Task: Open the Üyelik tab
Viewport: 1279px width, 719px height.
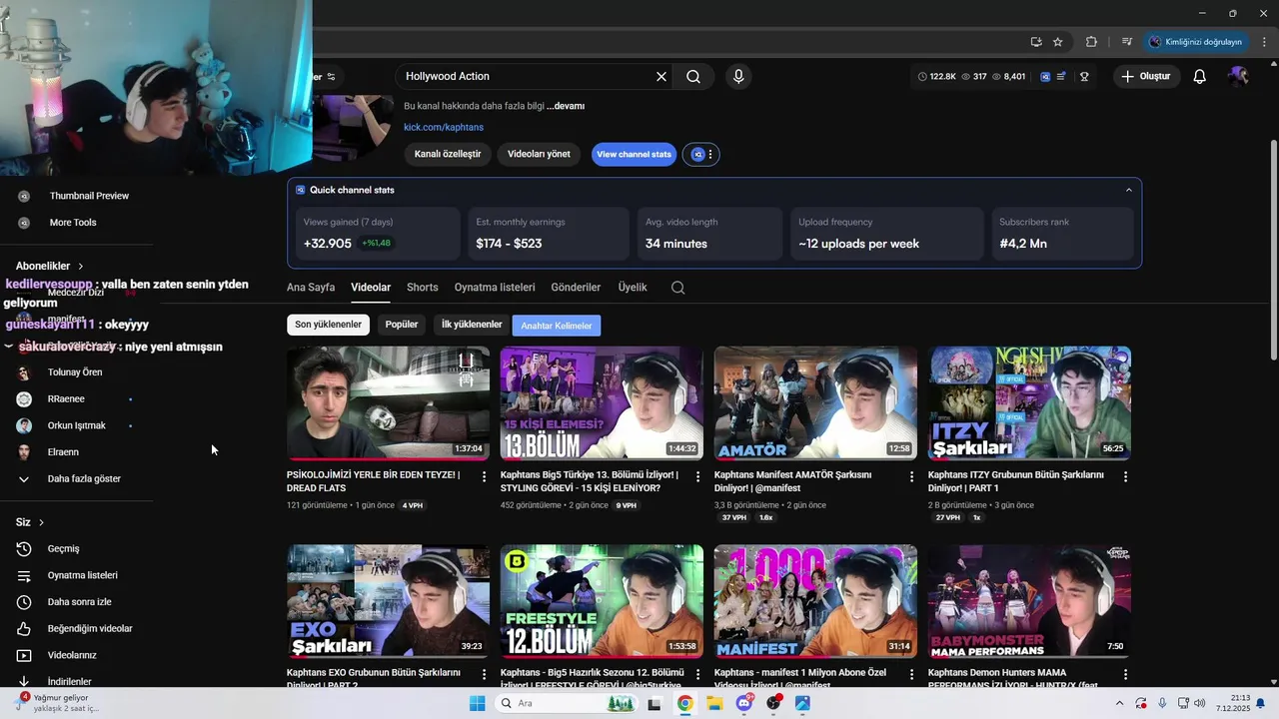Action: [633, 288]
